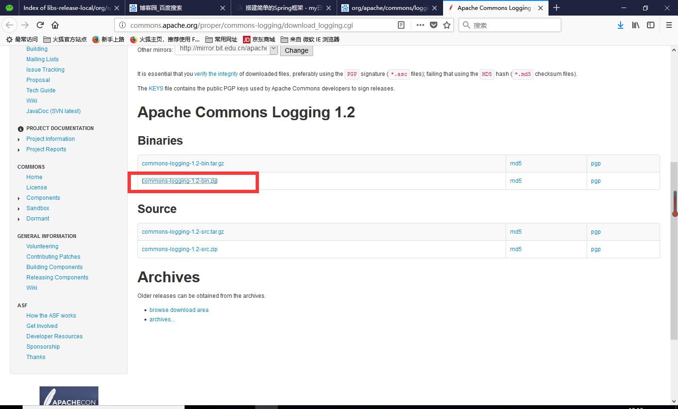Viewport: 678px width, 409px height.
Task: Open md5 for src.zip row
Action: tap(516, 249)
